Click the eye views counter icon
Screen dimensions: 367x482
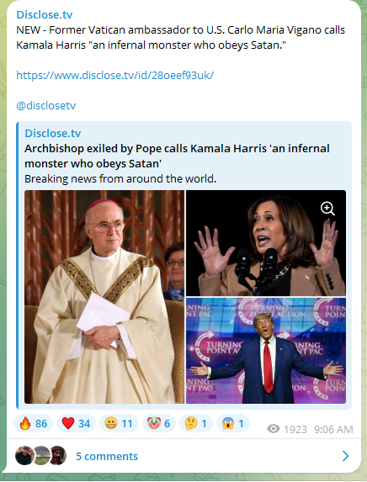[x=274, y=429]
